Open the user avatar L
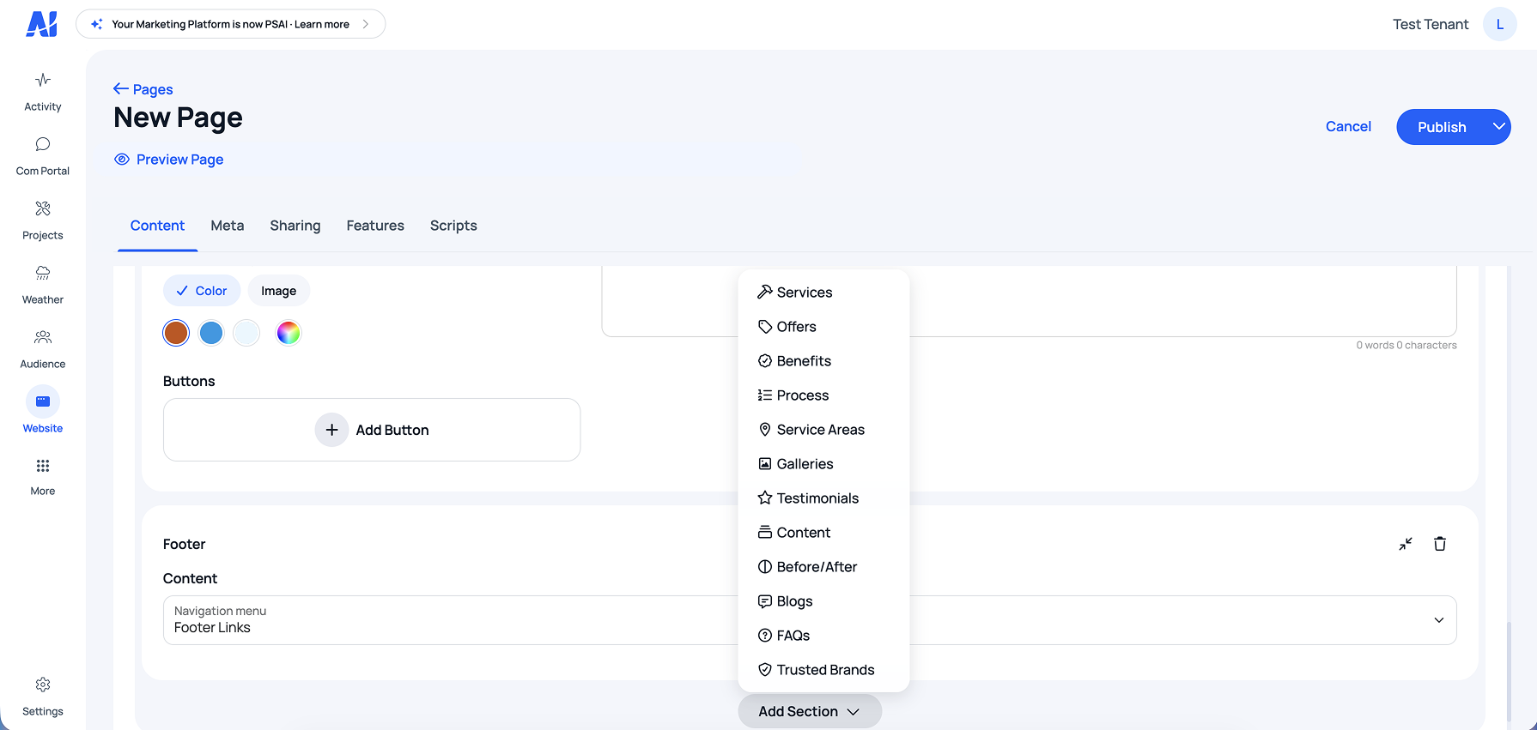 (x=1500, y=24)
